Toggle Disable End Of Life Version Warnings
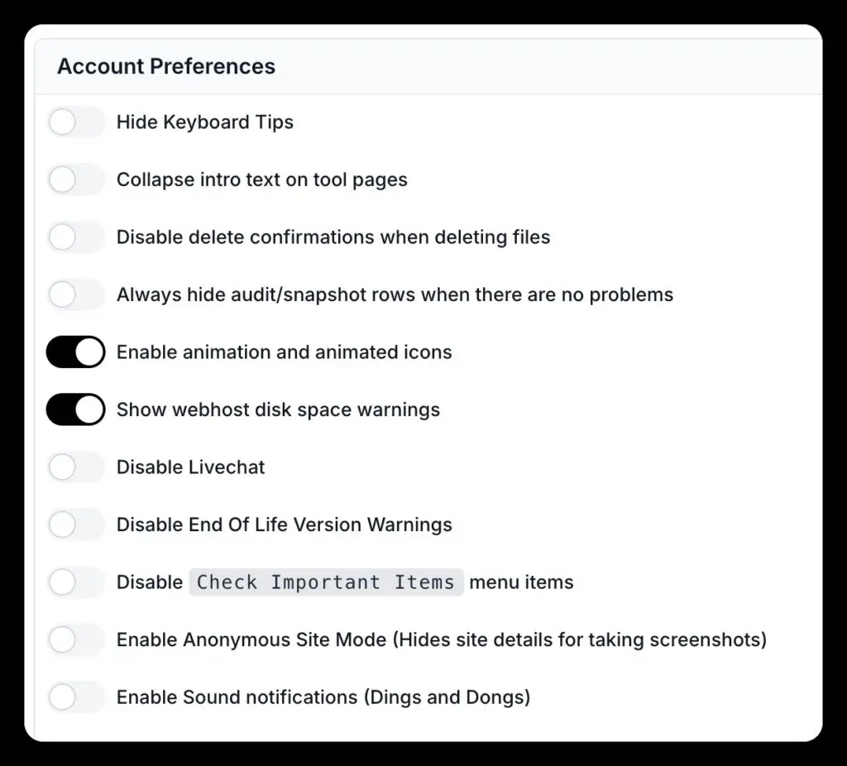The height and width of the screenshot is (766, 847). coord(75,524)
